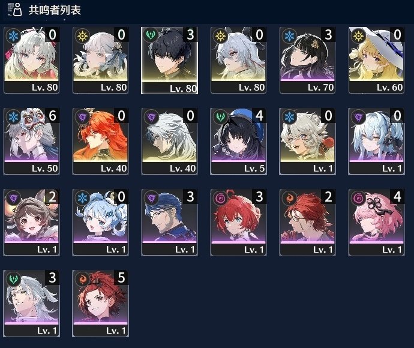The image size is (414, 348).
Task: Select the Lv. 80 black-haired male character card
Action: [170, 61]
